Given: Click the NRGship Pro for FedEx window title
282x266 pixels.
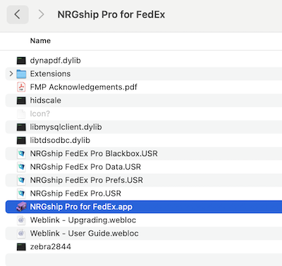Looking at the screenshot, I should (111, 15).
